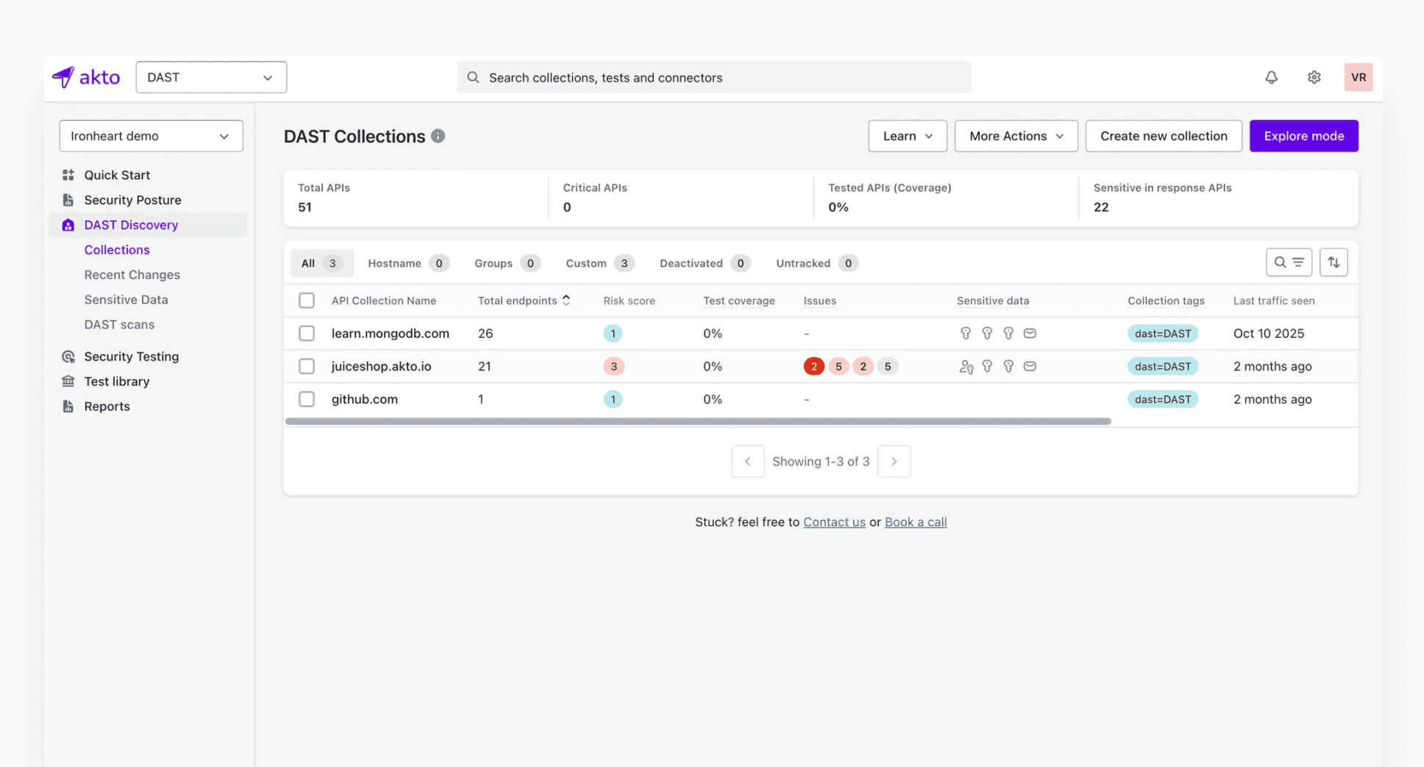Click risk score badge 1 for learn.mongodb.com
This screenshot has width=1424, height=767.
click(x=613, y=334)
